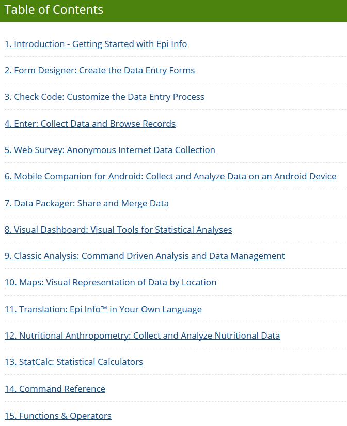Open Mobile Companion for Android link

click(170, 176)
